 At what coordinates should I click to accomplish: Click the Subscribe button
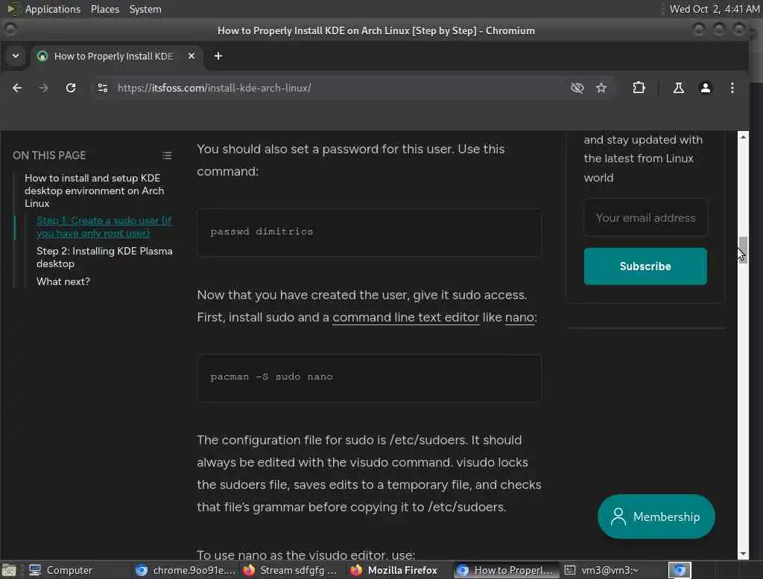(645, 266)
